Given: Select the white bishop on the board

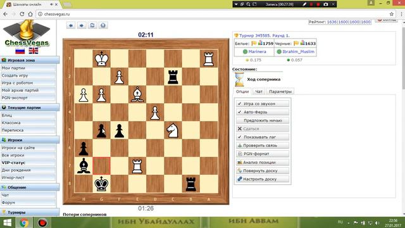Looking at the screenshot, I should click(x=137, y=94).
